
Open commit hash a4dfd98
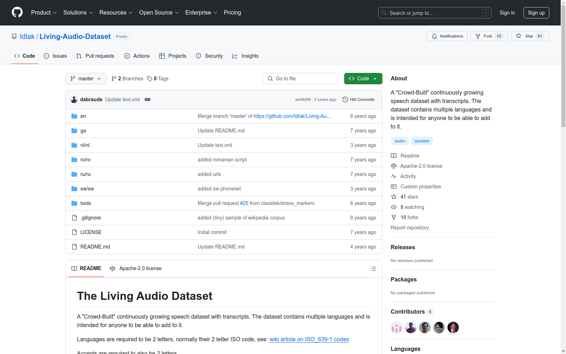click(x=303, y=99)
